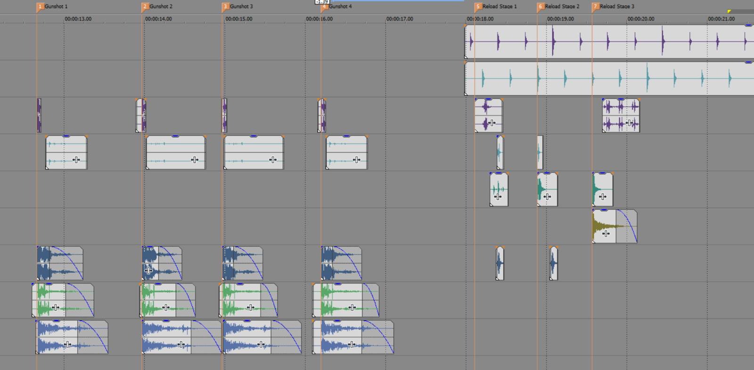
Task: Click the 00:00:13.00 ruler timecode
Action: [x=78, y=19]
